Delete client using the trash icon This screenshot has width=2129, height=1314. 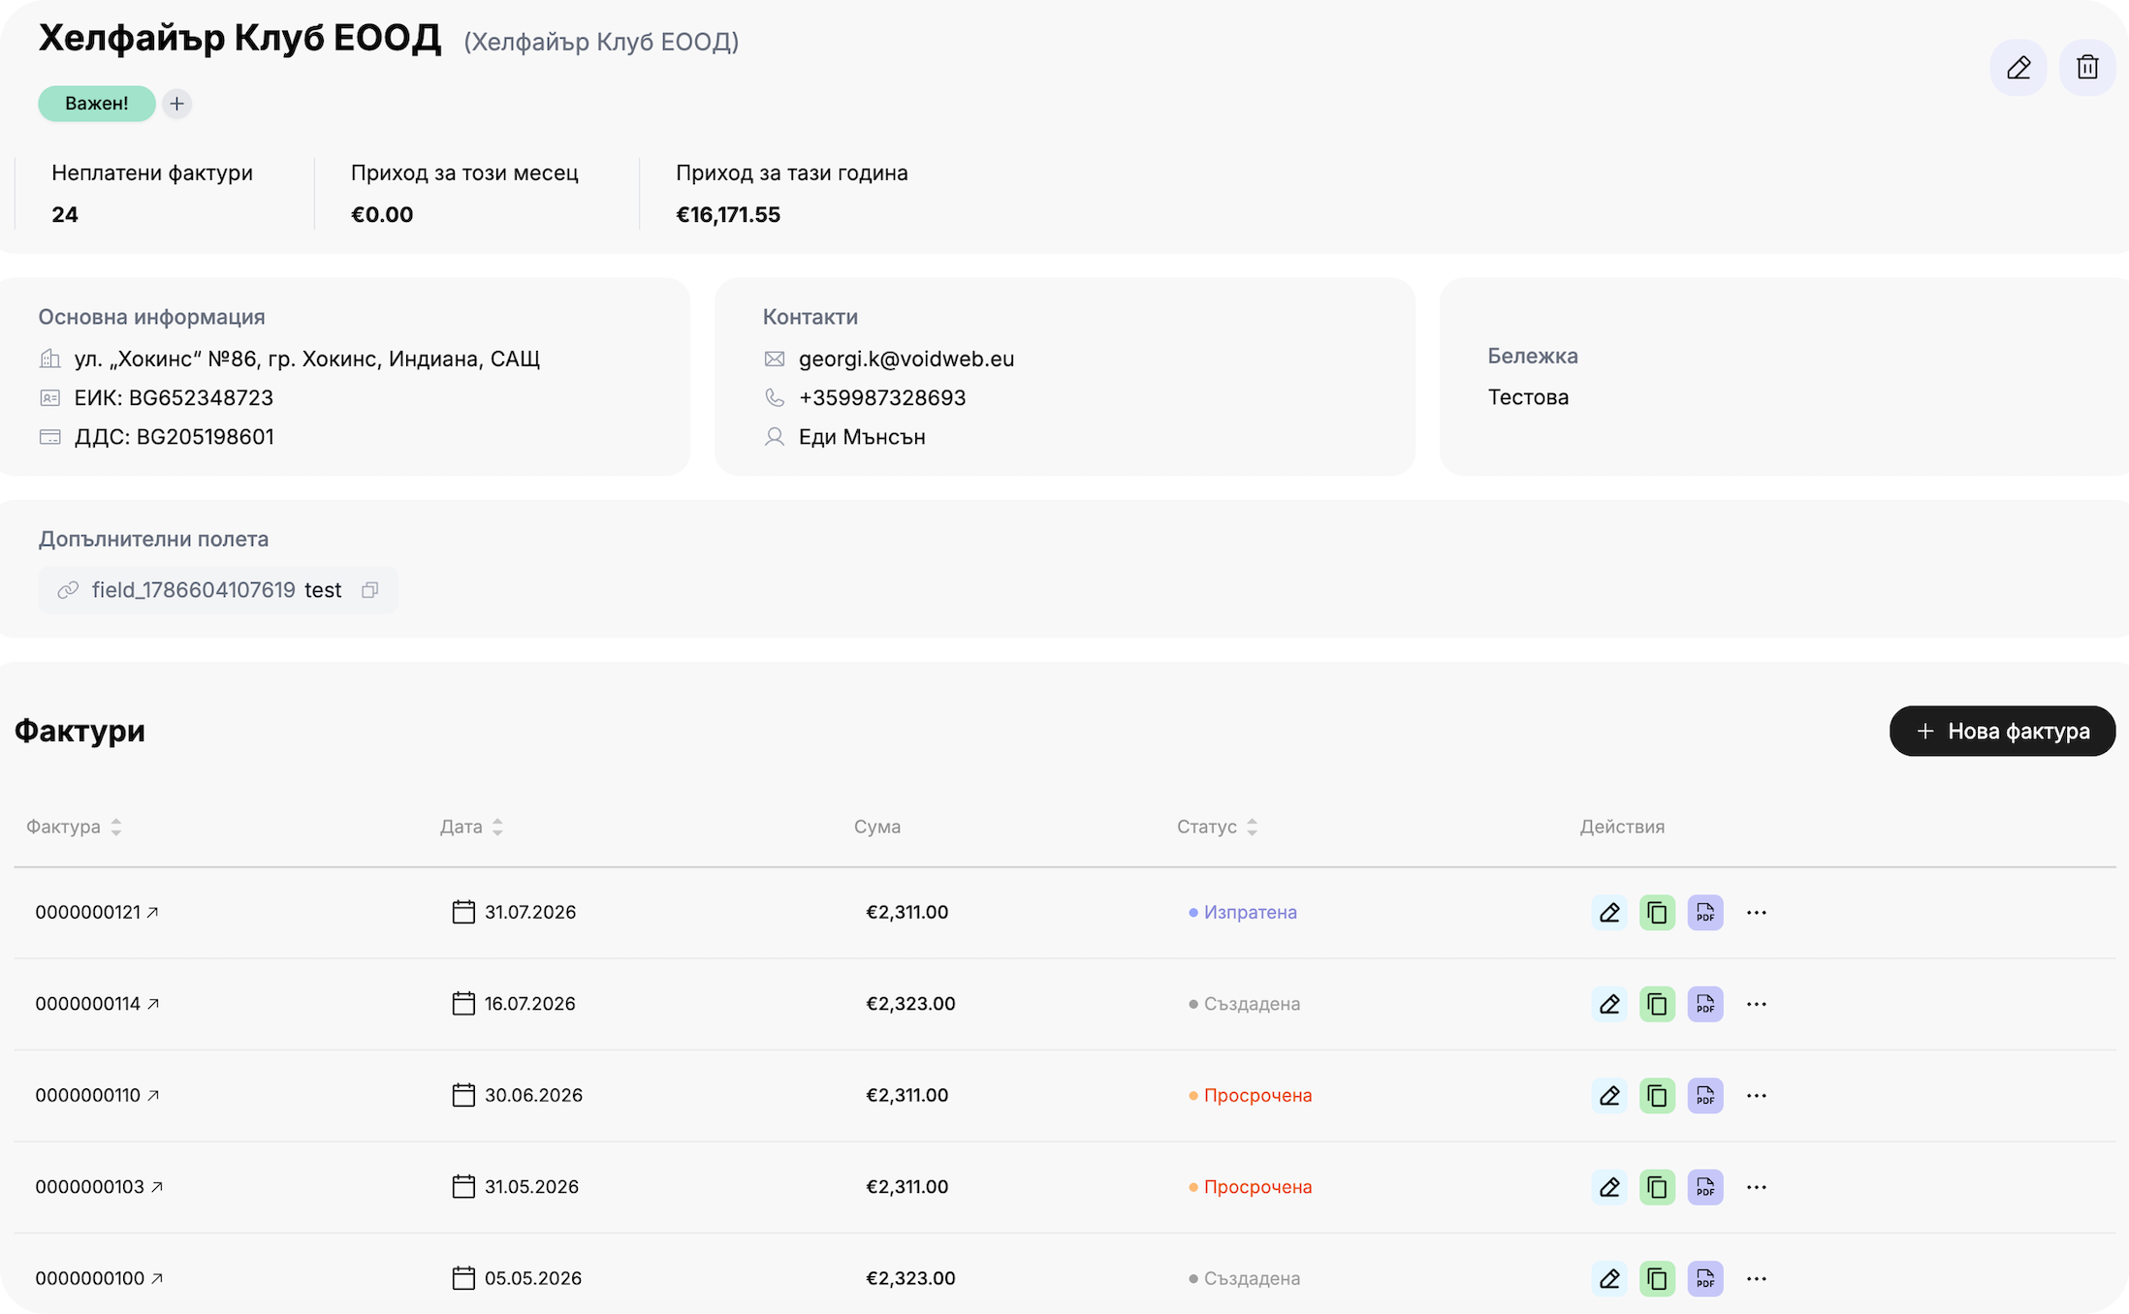pos(2087,67)
